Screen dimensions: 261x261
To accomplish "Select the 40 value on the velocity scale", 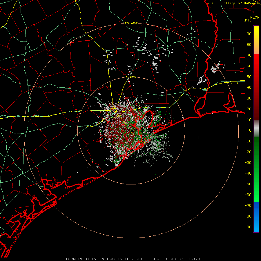I will click(249, 87).
